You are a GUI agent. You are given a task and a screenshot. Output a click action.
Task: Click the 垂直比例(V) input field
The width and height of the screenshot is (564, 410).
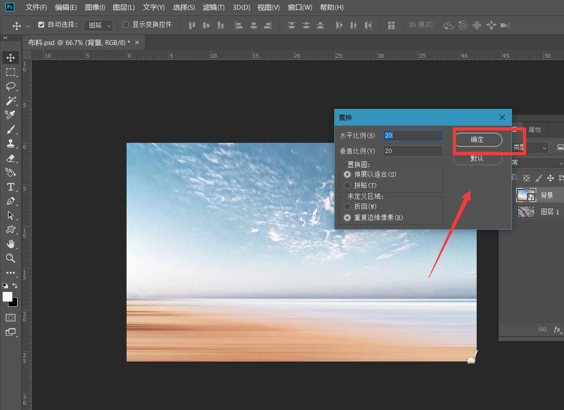tap(413, 151)
